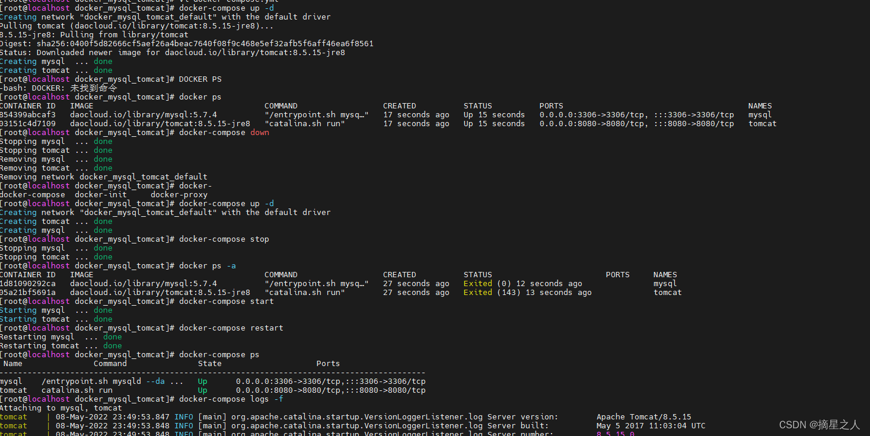Click the 'State' column header
Viewport: 870px width, 436px height.
point(209,364)
